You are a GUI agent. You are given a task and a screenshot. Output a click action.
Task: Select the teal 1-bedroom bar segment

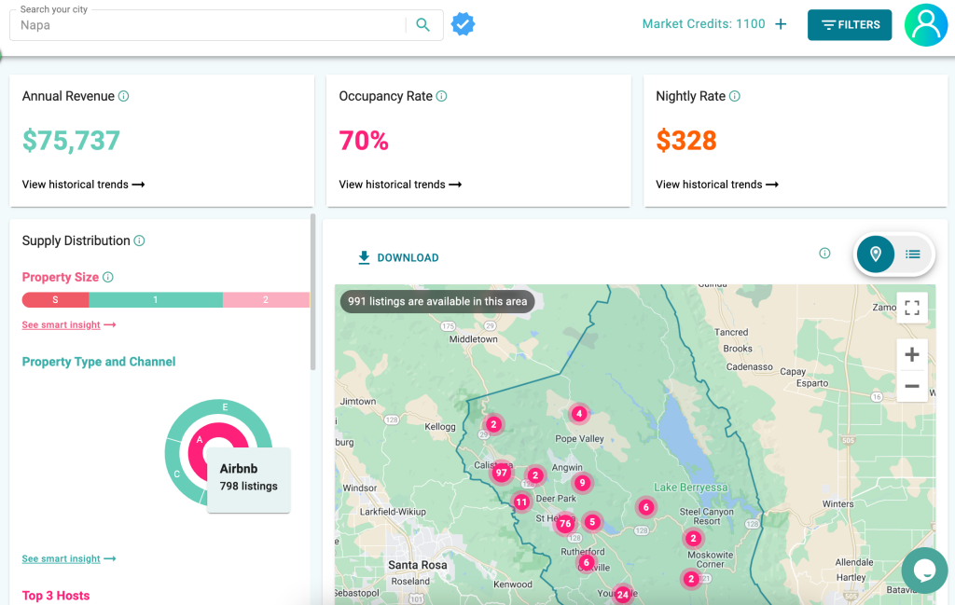156,299
